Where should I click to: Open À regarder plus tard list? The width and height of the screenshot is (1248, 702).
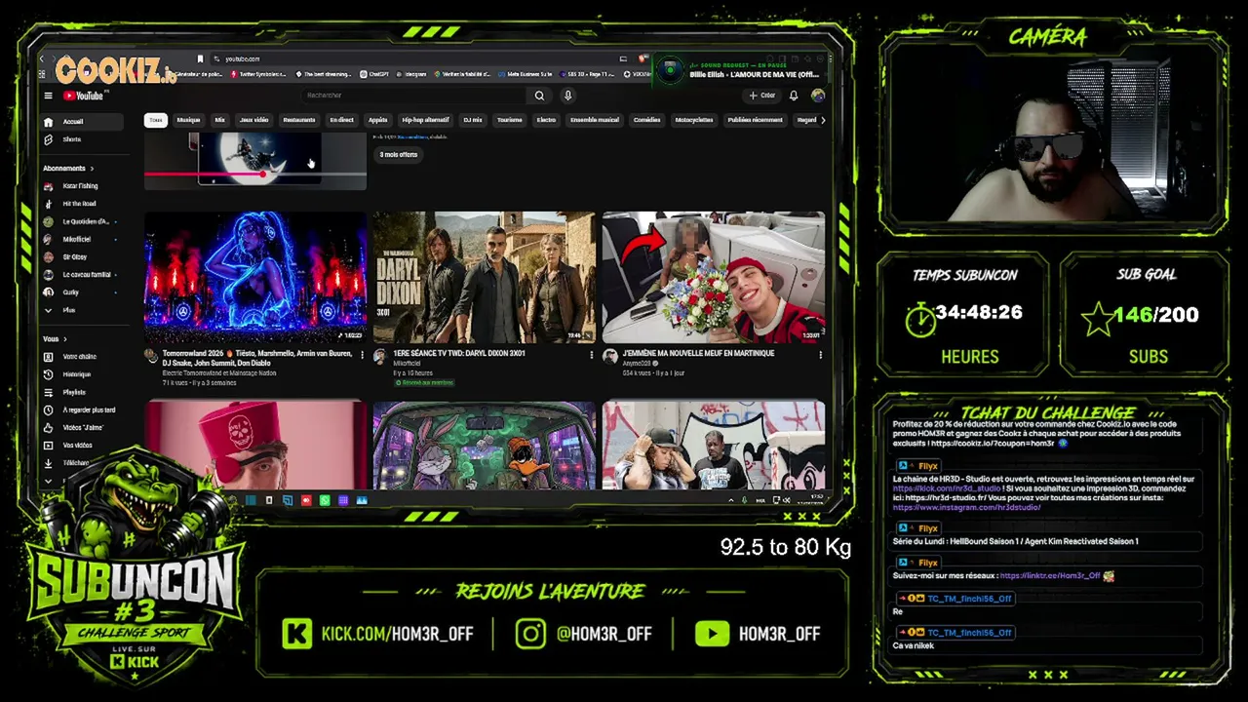point(84,409)
